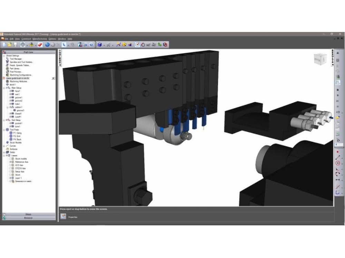This screenshot has height=258, width=345.
Task: Open the Manufacturing menu
Action: tap(40, 39)
